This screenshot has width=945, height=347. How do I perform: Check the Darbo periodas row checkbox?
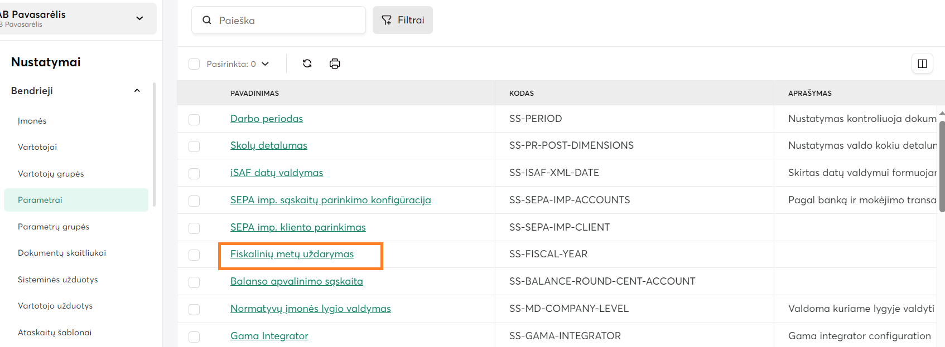coord(194,119)
